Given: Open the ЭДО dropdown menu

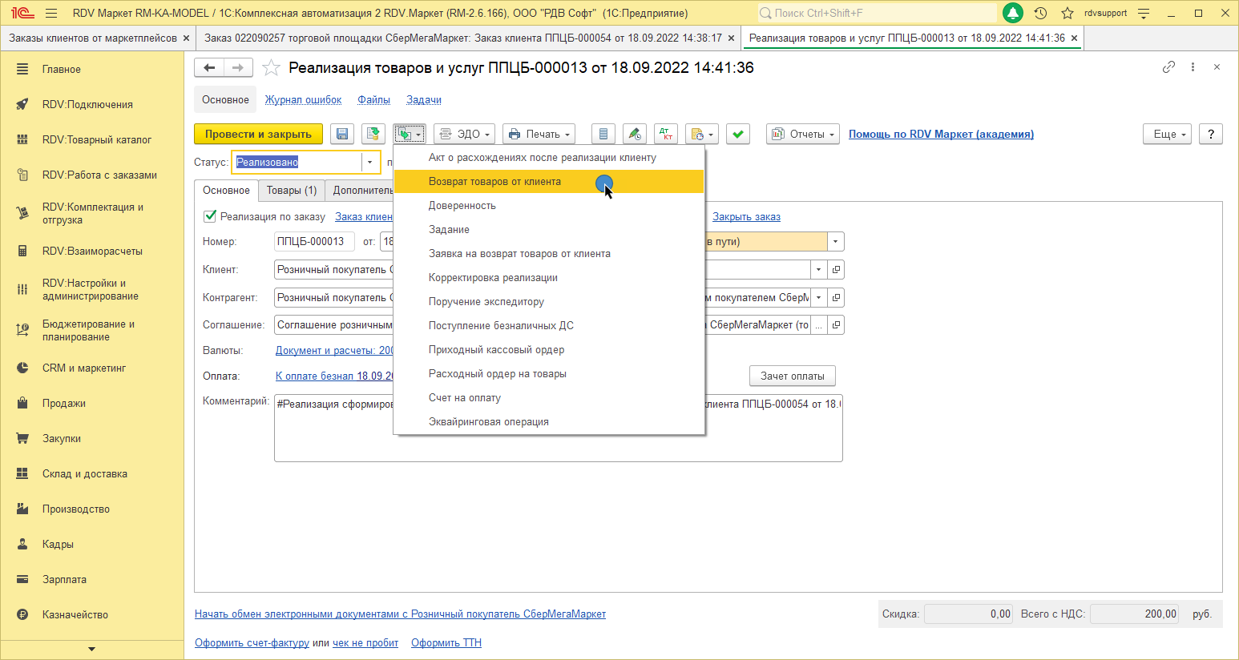Looking at the screenshot, I should [x=464, y=135].
